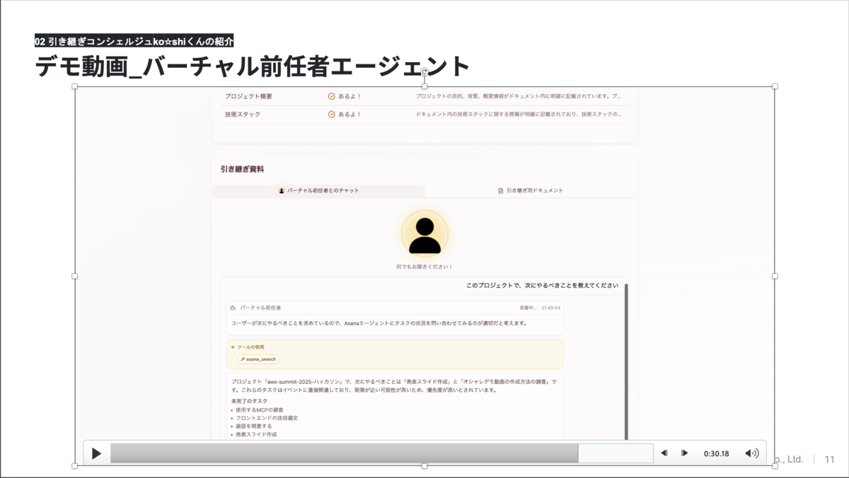The image size is (849, 478).
Task: Click the check icon in プロジェクト概要 row
Action: pos(331,96)
